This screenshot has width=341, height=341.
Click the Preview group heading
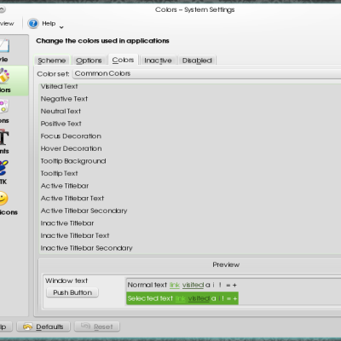pos(226,265)
